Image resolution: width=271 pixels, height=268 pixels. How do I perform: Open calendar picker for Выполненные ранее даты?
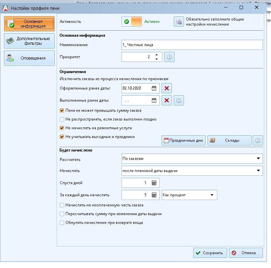coord(154,100)
